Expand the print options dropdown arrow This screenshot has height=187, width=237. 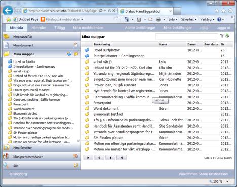coord(164,20)
